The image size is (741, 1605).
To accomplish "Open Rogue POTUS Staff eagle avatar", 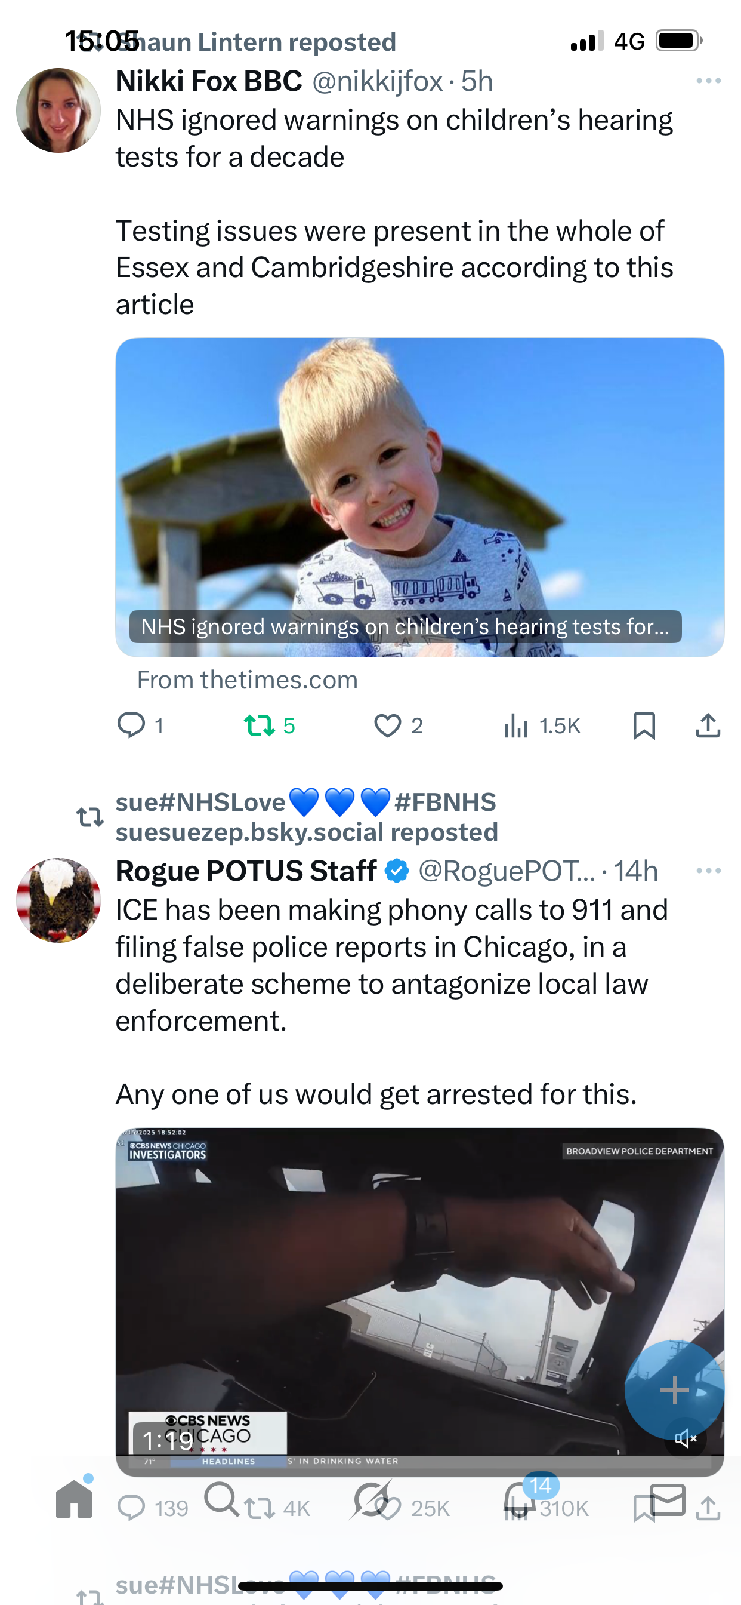I will (58, 900).
